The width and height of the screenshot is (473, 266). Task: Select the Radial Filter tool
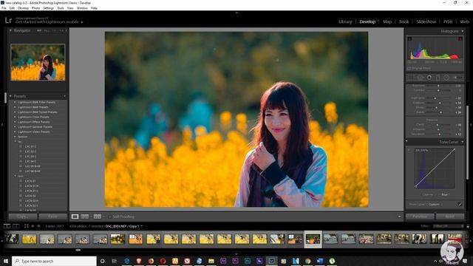(446, 78)
